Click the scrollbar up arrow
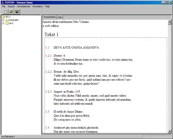This screenshot has height=139, width=173. pyautogui.click(x=170, y=21)
